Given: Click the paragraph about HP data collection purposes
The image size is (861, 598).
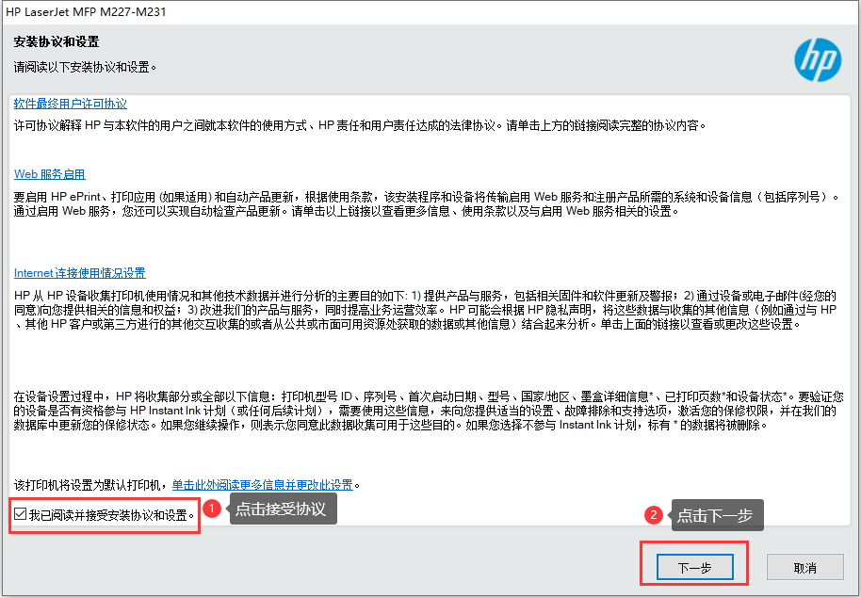Looking at the screenshot, I should [x=424, y=310].
